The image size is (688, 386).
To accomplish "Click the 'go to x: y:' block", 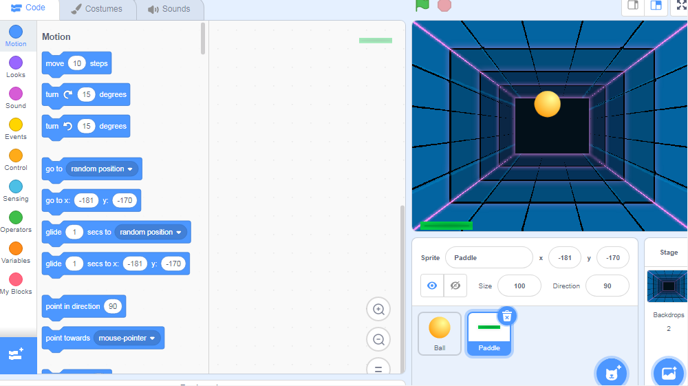I will 57,200.
